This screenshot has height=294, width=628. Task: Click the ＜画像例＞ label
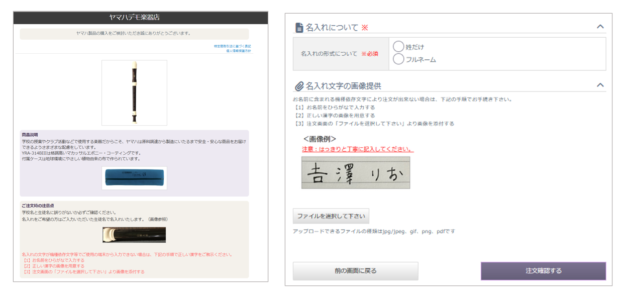pyautogui.click(x=320, y=139)
